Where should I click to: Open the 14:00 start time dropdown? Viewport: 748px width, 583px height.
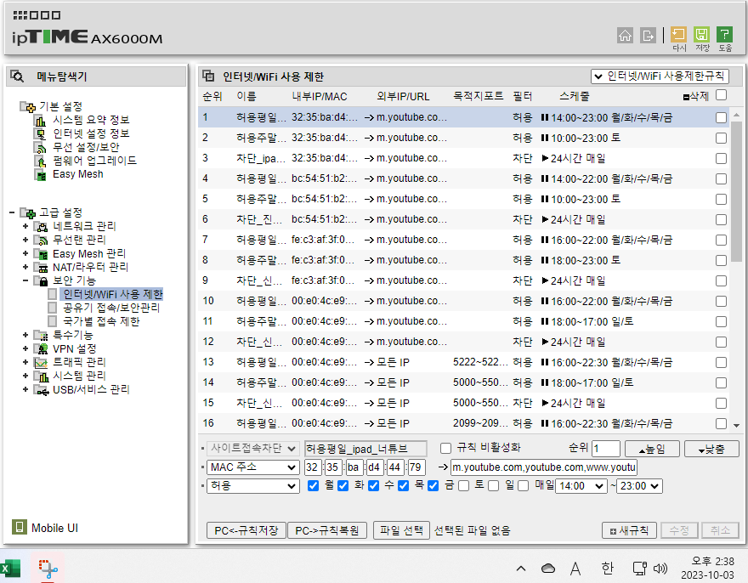(x=581, y=486)
